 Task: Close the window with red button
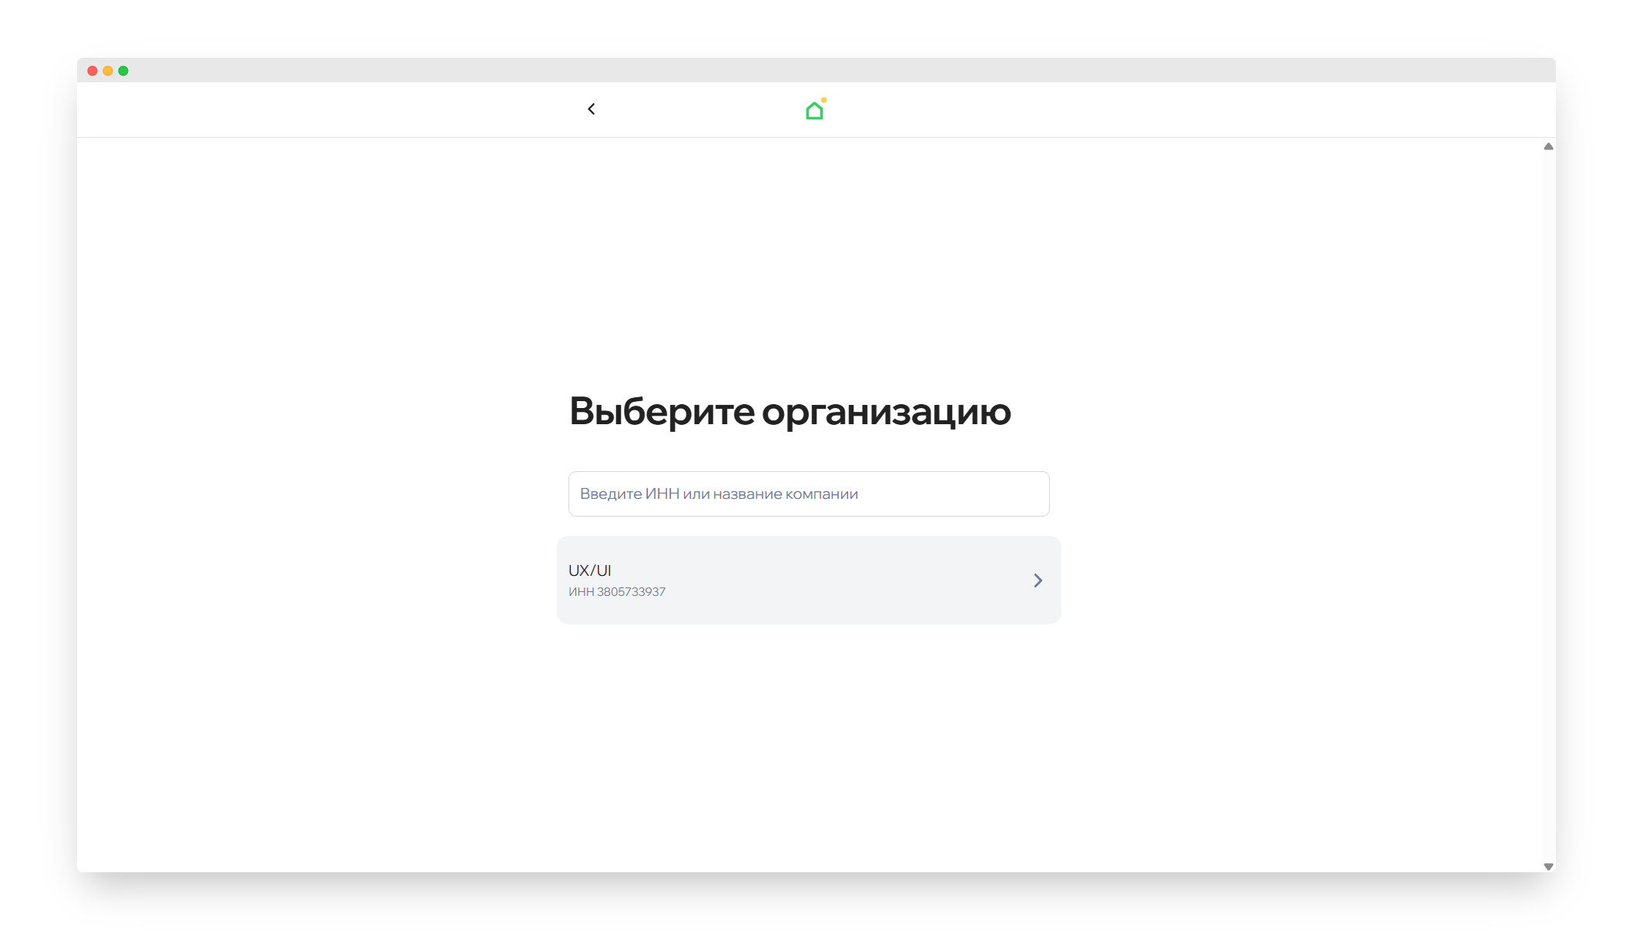pyautogui.click(x=92, y=71)
